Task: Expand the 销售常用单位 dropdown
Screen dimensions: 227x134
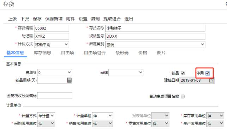Action: tap(102, 123)
